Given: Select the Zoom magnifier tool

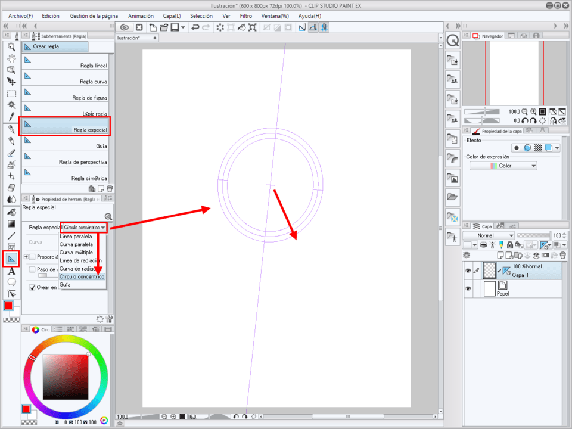Looking at the screenshot, I should (x=11, y=46).
